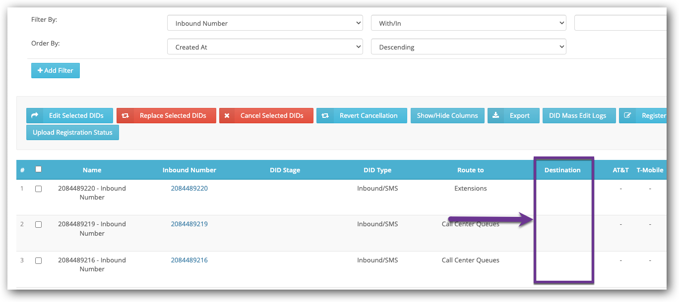
Task: Click the Destination column header
Action: [562, 170]
